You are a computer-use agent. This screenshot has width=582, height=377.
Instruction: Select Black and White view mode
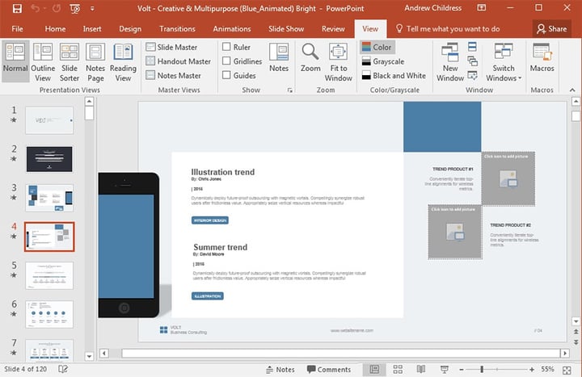click(x=394, y=75)
